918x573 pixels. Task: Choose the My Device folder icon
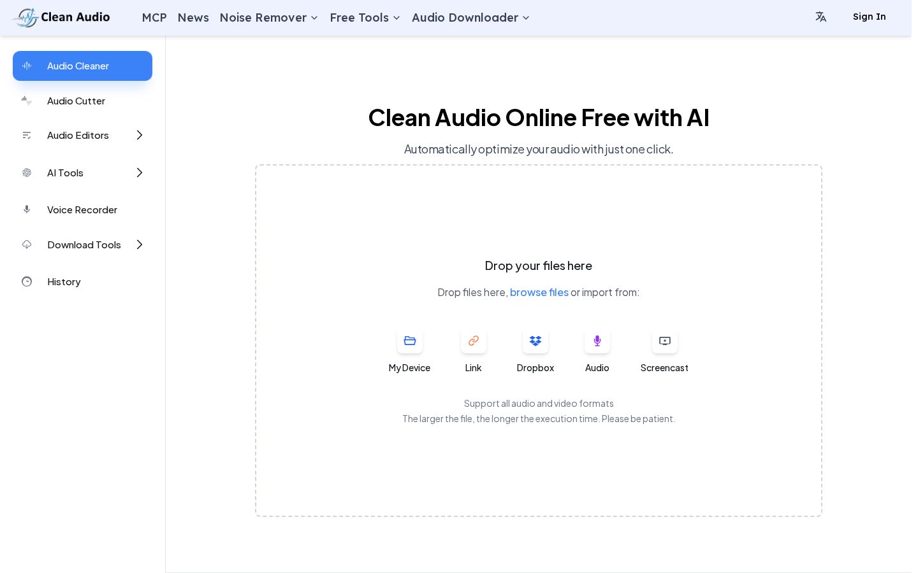pyautogui.click(x=410, y=341)
